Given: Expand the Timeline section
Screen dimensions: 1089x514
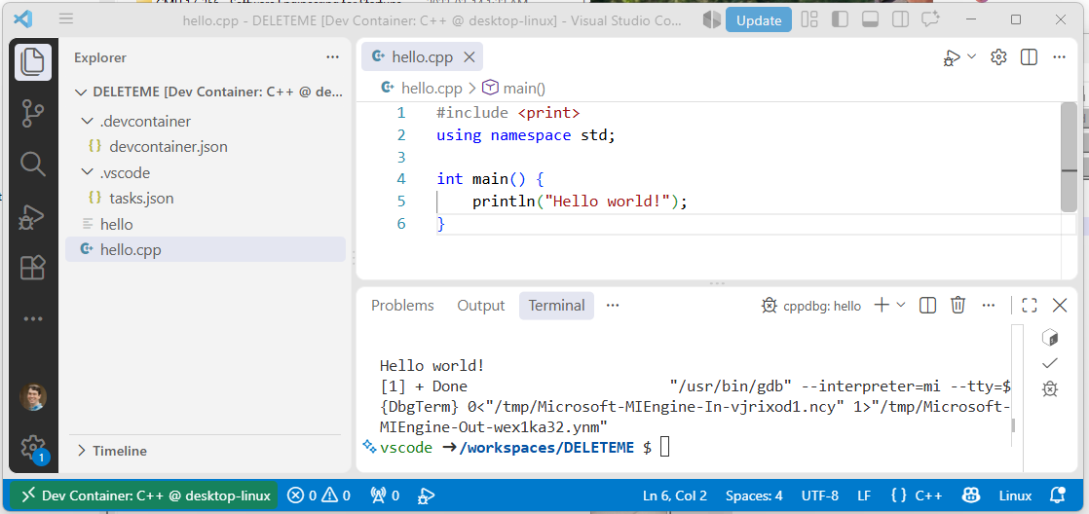Looking at the screenshot, I should (x=205, y=451).
